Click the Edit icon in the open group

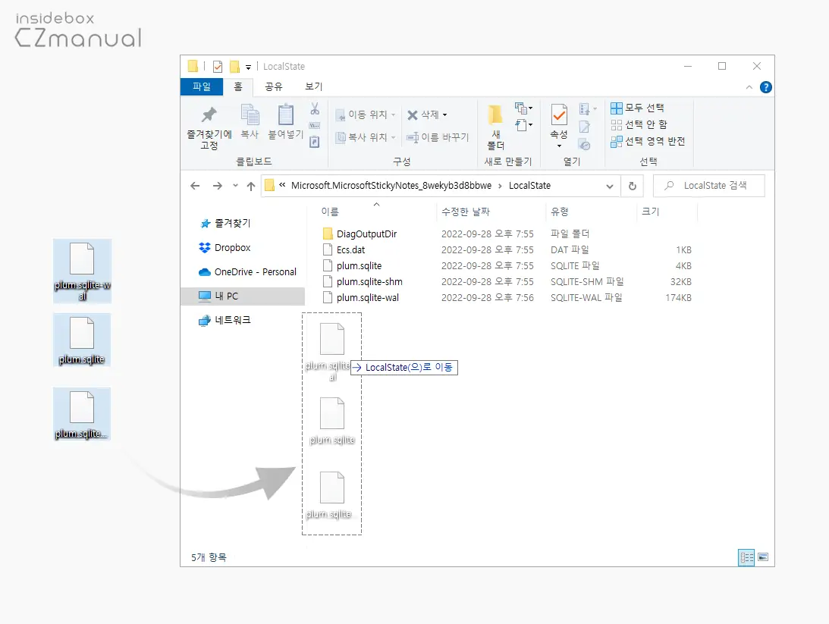point(584,127)
